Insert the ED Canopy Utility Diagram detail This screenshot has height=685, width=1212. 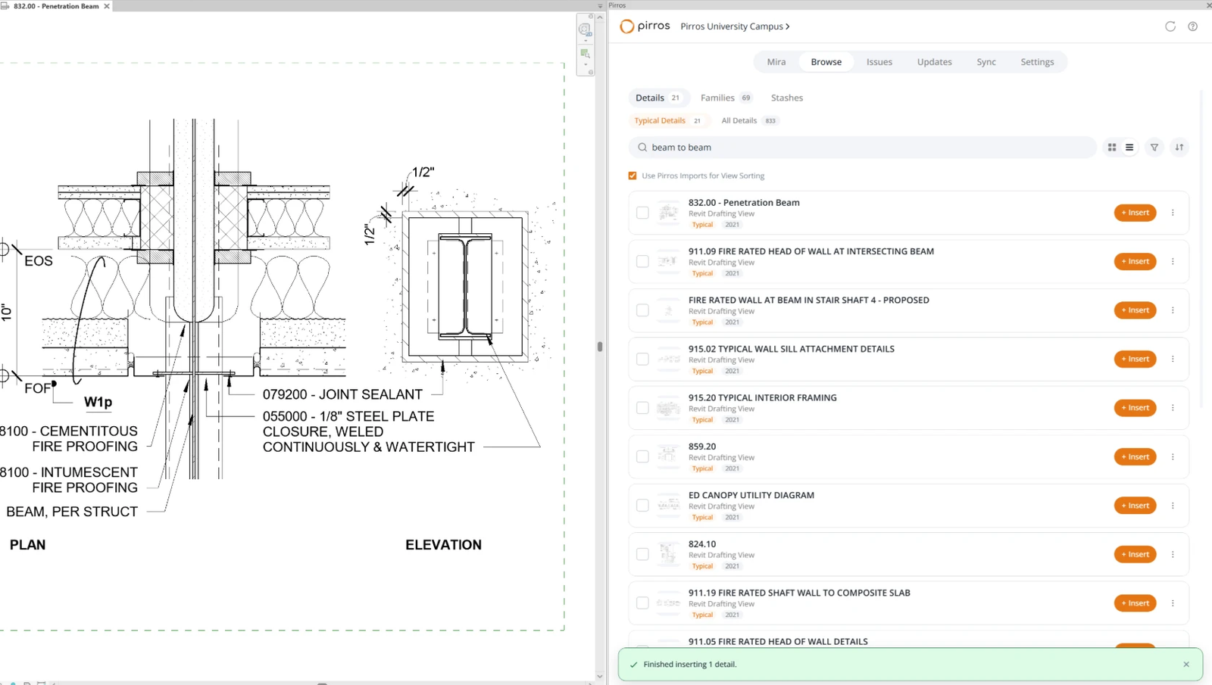[1135, 506]
